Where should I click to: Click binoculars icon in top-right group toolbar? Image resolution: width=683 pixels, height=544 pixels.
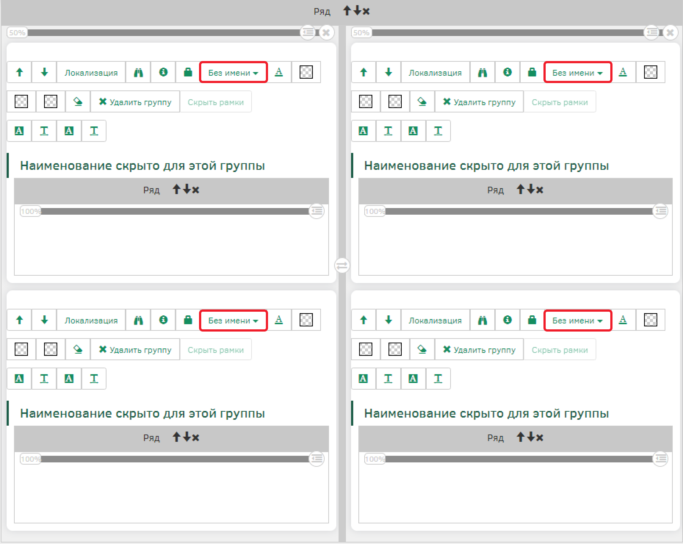(x=483, y=72)
